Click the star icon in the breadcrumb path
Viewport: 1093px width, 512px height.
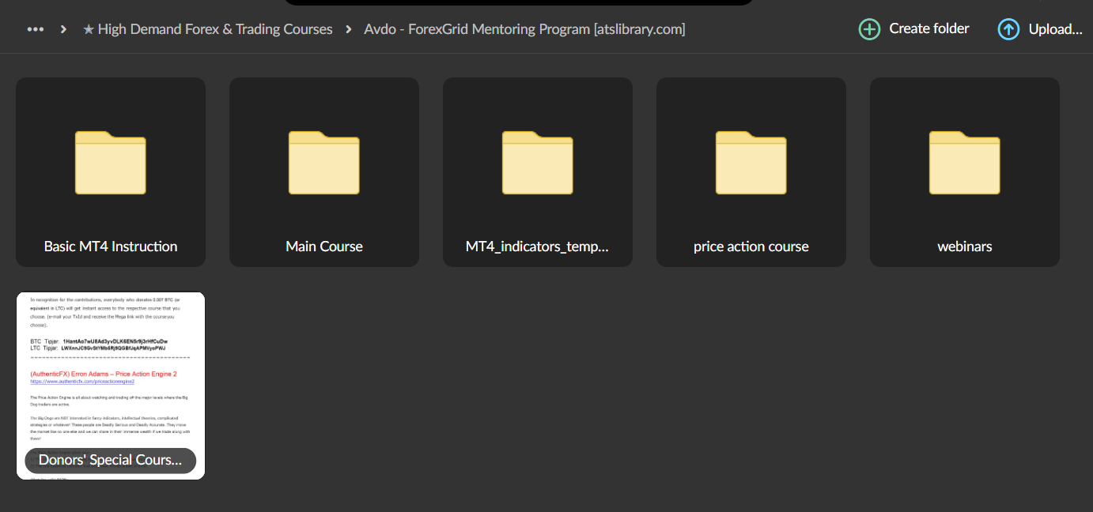tap(86, 28)
